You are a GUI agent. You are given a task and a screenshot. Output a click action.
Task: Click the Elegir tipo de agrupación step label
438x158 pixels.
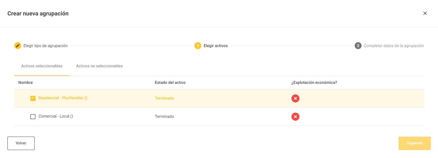tap(46, 46)
